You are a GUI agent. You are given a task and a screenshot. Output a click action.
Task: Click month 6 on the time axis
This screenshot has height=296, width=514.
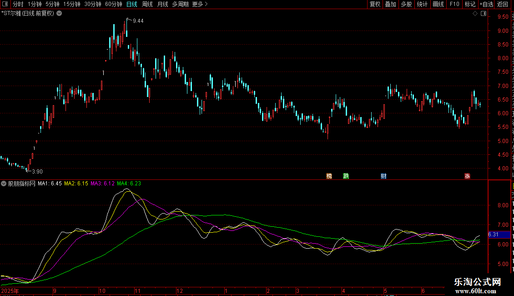coord(423,291)
